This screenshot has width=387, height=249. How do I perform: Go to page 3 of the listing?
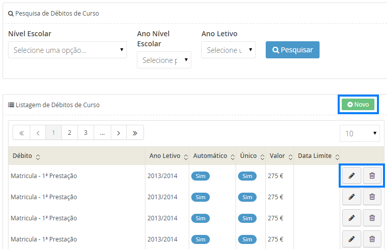click(x=86, y=133)
